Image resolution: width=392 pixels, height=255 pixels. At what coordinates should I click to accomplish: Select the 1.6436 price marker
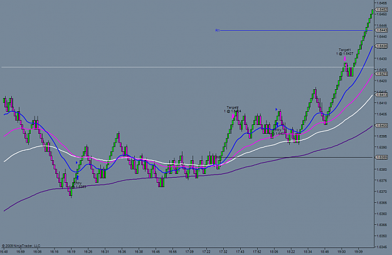pyautogui.click(x=382, y=46)
